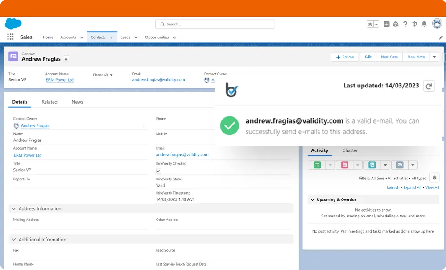This screenshot has height=270, width=446.
Task: Open the Favorites list dropdown arrow
Action: pyautogui.click(x=376, y=24)
